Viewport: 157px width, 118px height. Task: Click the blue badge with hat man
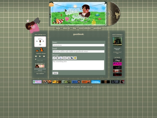(76, 82)
